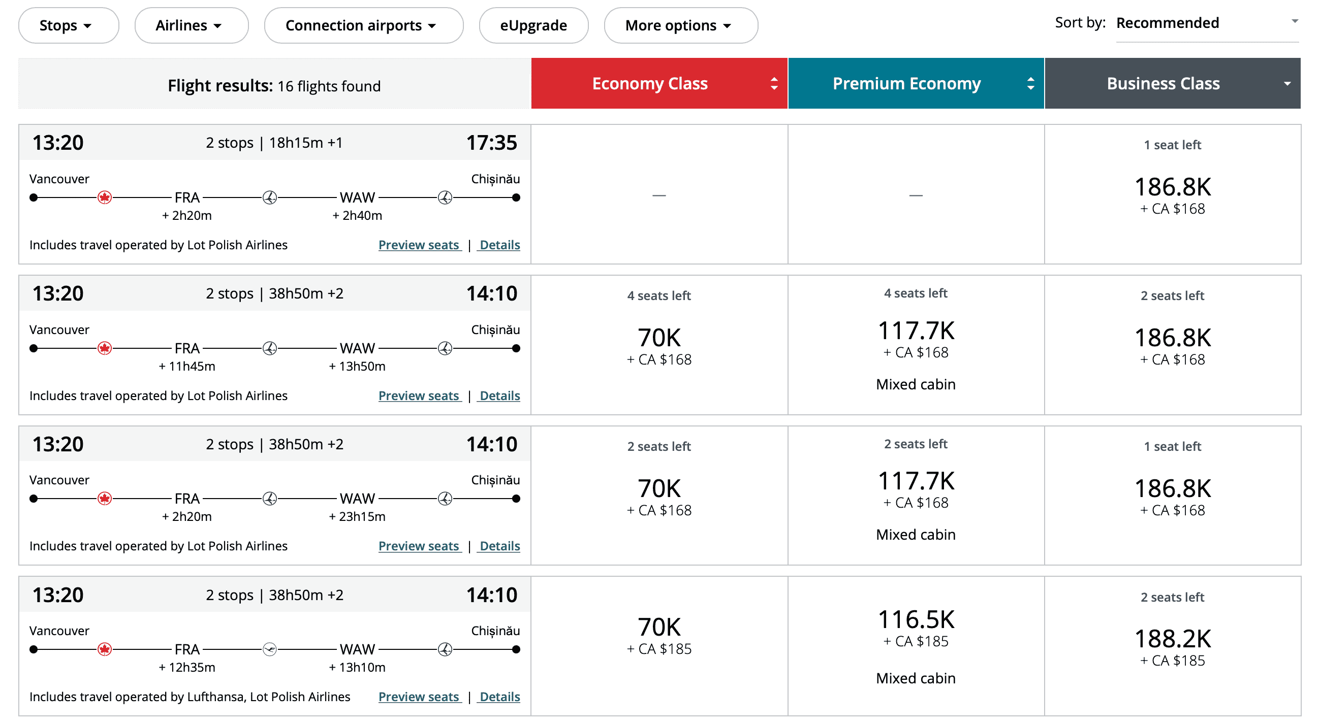Expand Connection airports filter
The width and height of the screenshot is (1320, 724).
pos(363,25)
